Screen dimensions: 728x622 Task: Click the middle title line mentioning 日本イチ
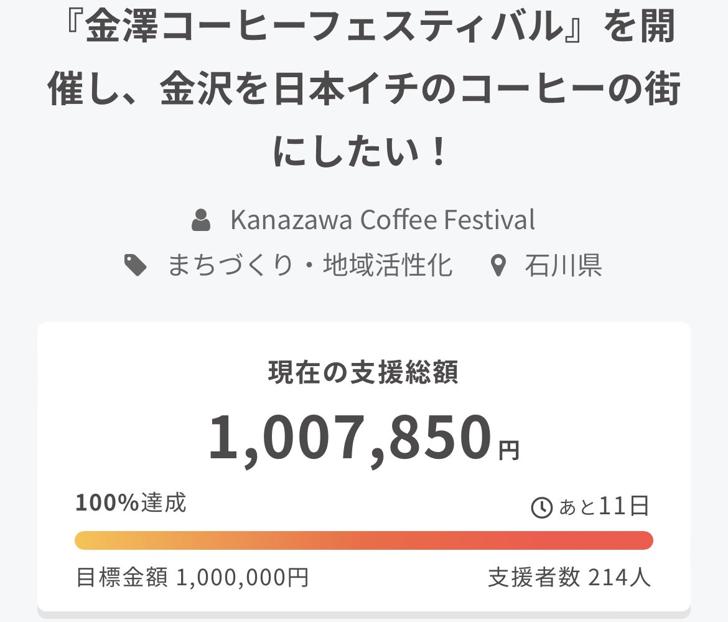[364, 92]
